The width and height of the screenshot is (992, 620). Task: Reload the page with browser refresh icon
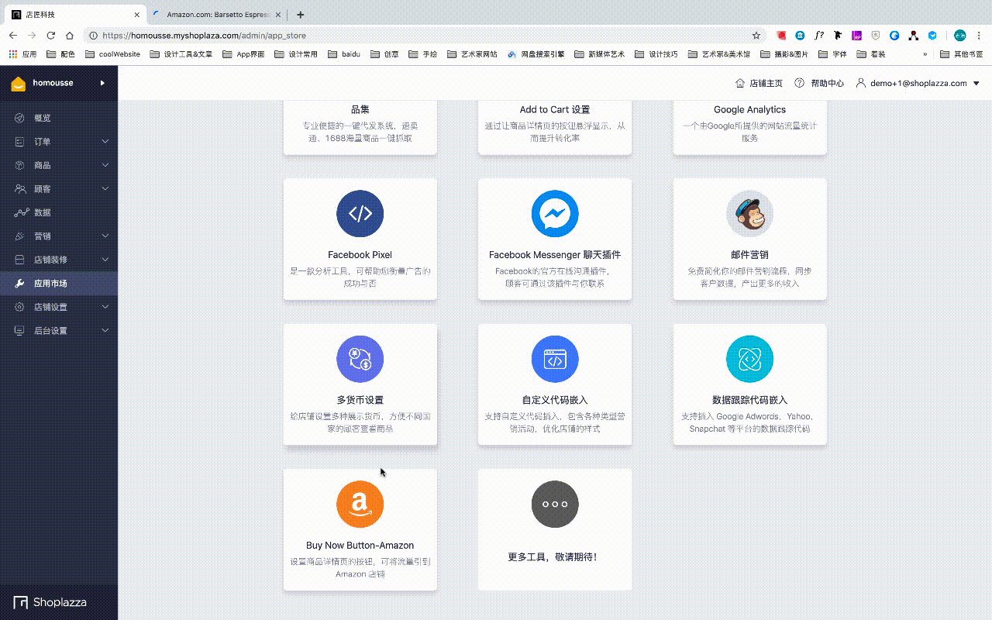click(51, 36)
